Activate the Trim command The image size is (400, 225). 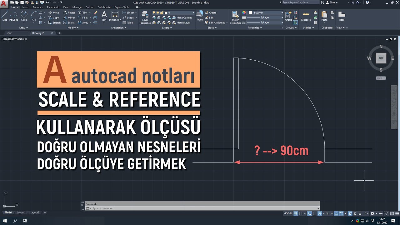point(82,13)
